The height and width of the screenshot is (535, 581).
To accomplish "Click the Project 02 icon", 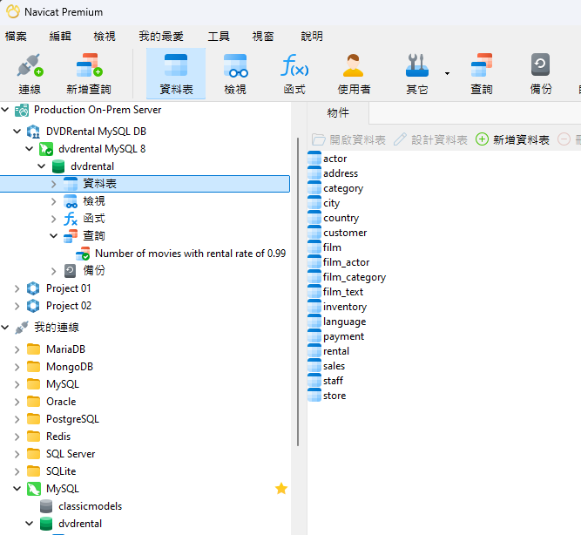I will (33, 306).
